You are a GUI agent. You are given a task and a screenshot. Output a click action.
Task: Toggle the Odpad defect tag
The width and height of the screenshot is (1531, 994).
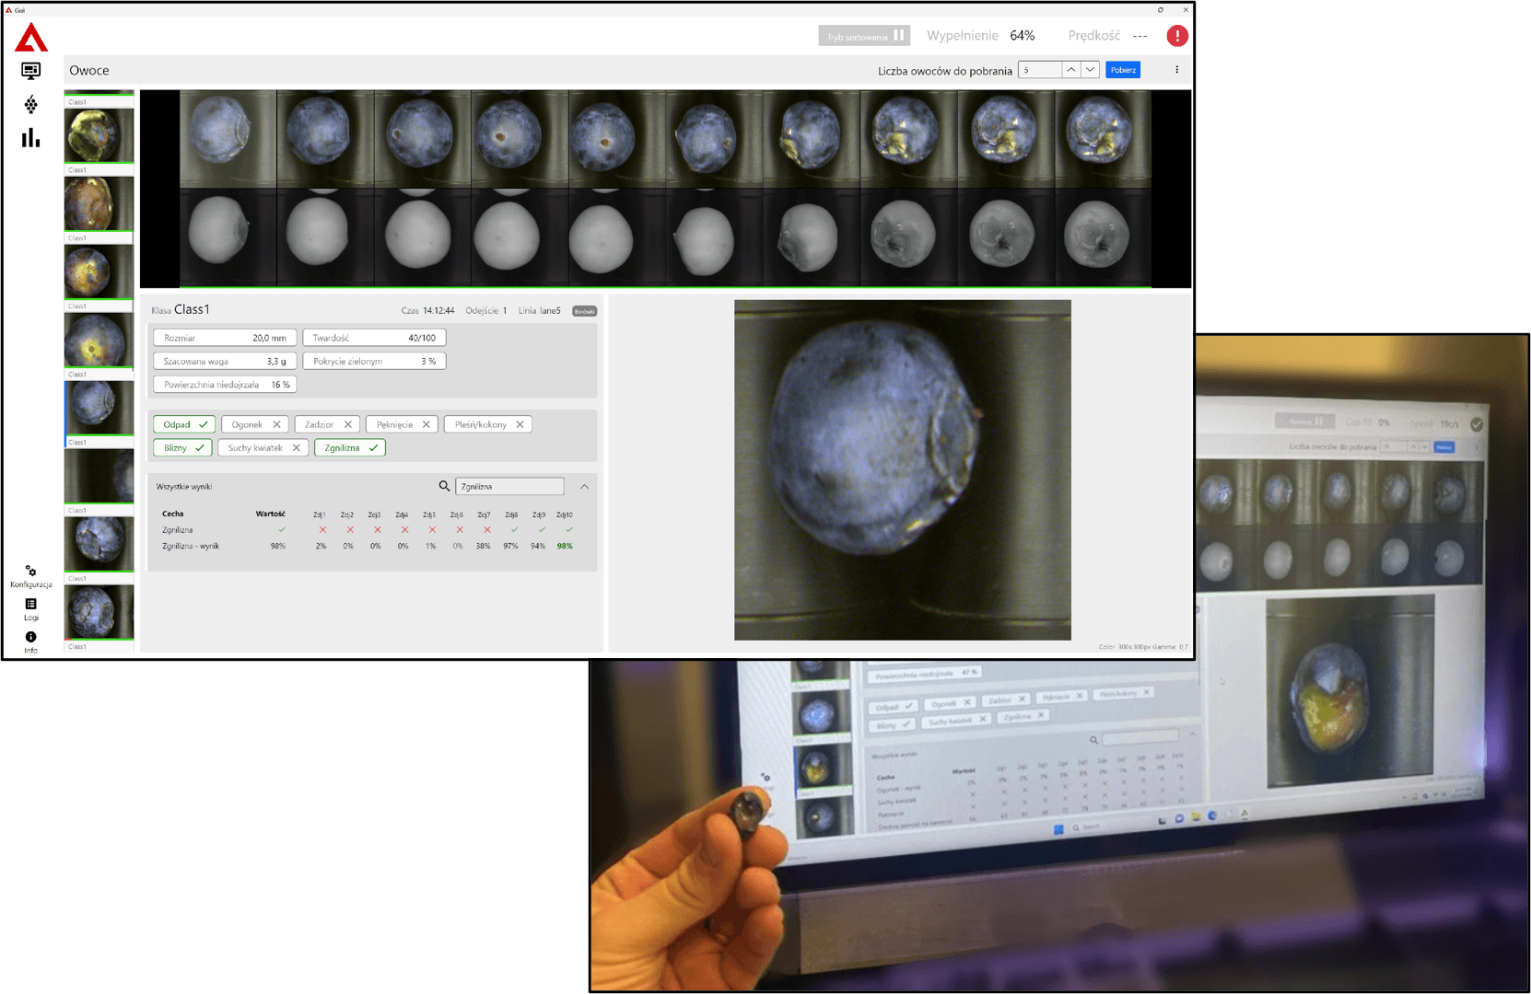[x=183, y=424]
